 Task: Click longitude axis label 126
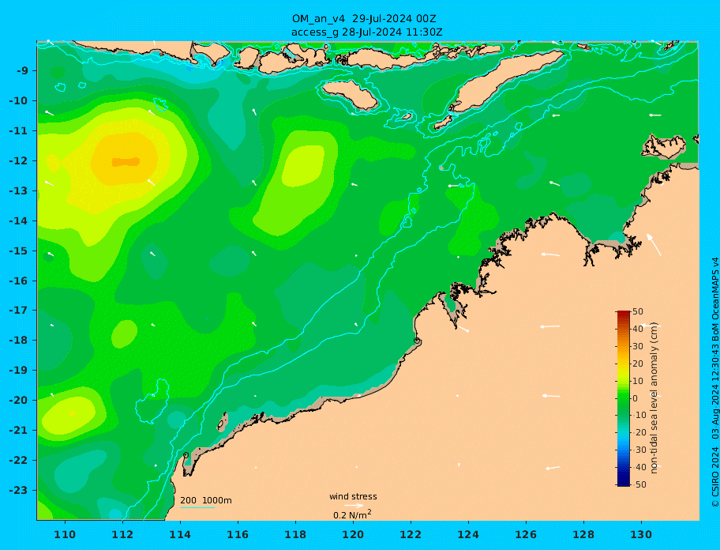coord(526,534)
